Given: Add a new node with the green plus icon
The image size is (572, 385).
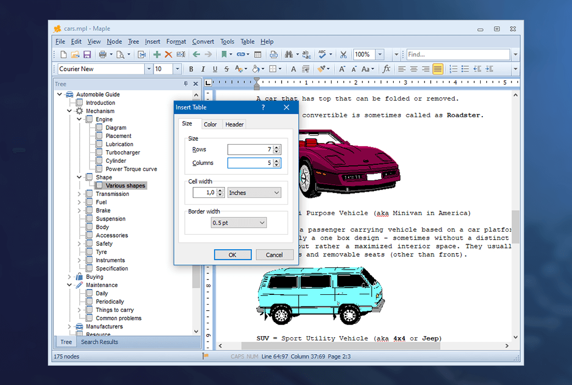Looking at the screenshot, I should (x=157, y=55).
